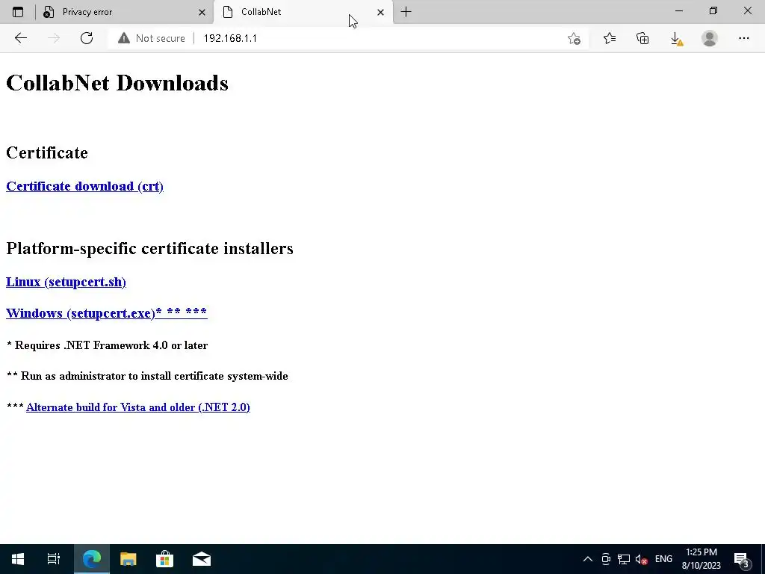765x574 pixels.
Task: Restore down the browser window
Action: pos(713,10)
